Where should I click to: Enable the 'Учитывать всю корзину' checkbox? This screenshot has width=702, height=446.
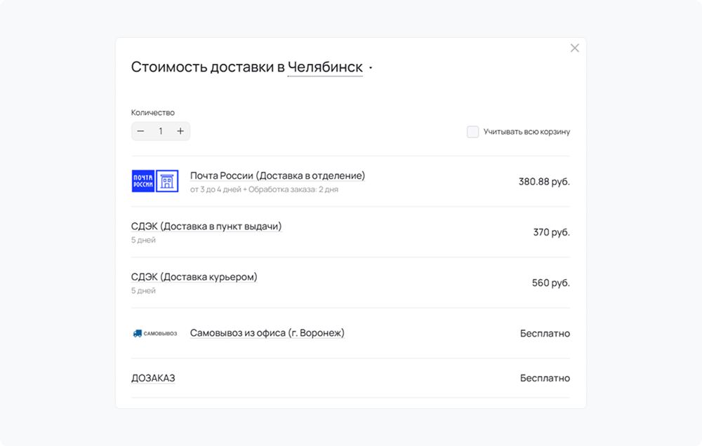[473, 132]
